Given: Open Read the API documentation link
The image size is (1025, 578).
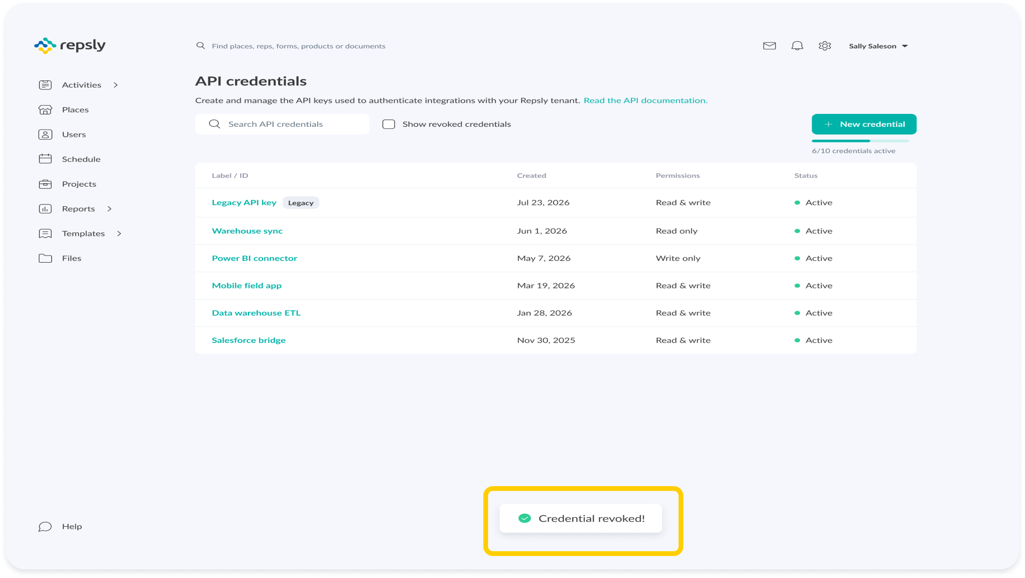Looking at the screenshot, I should click(645, 100).
